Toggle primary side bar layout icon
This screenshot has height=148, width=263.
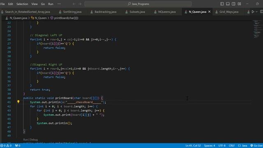[x=222, y=4]
